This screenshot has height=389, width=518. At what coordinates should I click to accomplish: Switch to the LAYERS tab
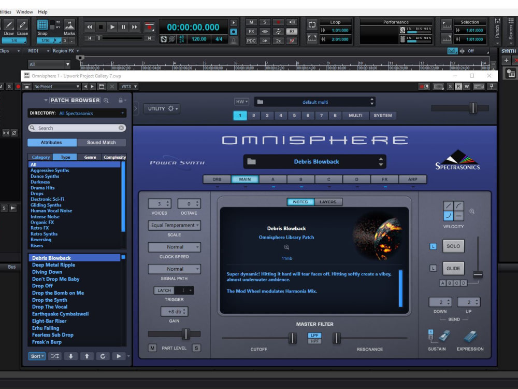pos(328,202)
